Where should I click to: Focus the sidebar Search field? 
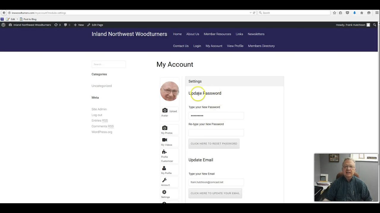click(109, 64)
